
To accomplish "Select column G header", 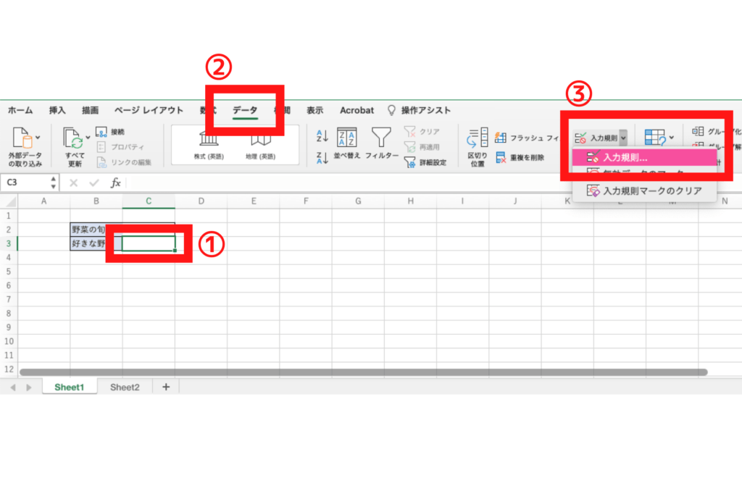I will (358, 201).
